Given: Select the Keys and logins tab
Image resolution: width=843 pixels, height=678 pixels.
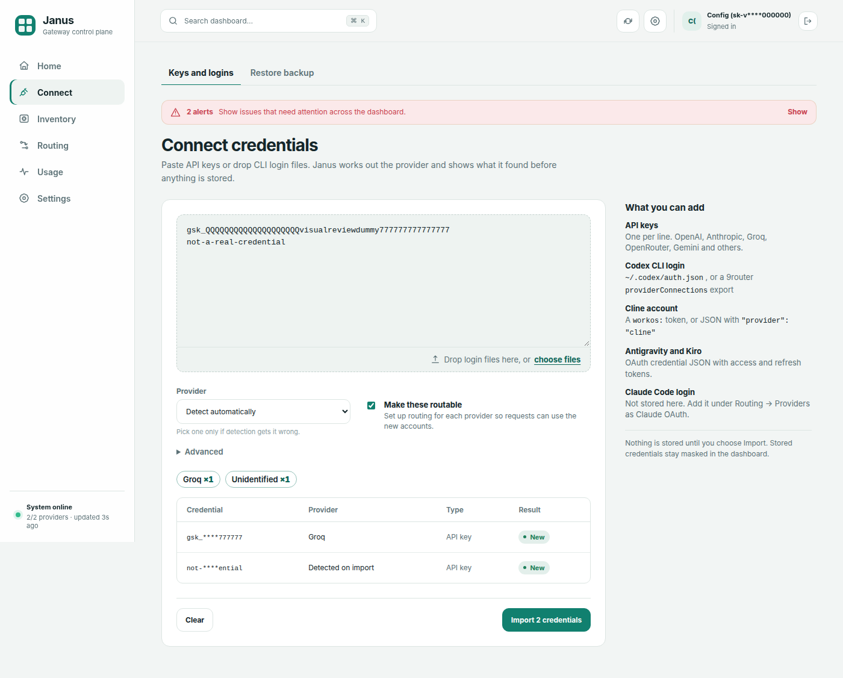Looking at the screenshot, I should coord(201,73).
